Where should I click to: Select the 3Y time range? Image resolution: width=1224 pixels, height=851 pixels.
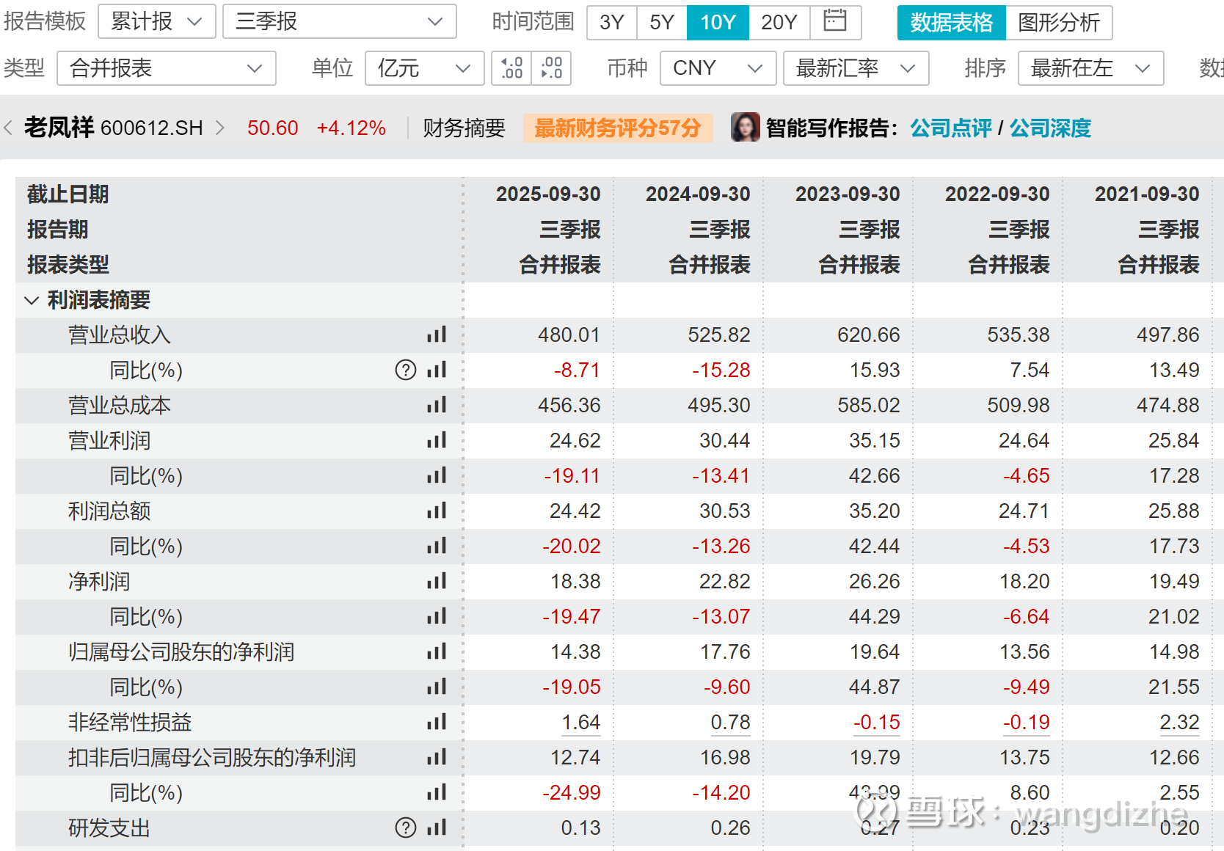[x=611, y=23]
